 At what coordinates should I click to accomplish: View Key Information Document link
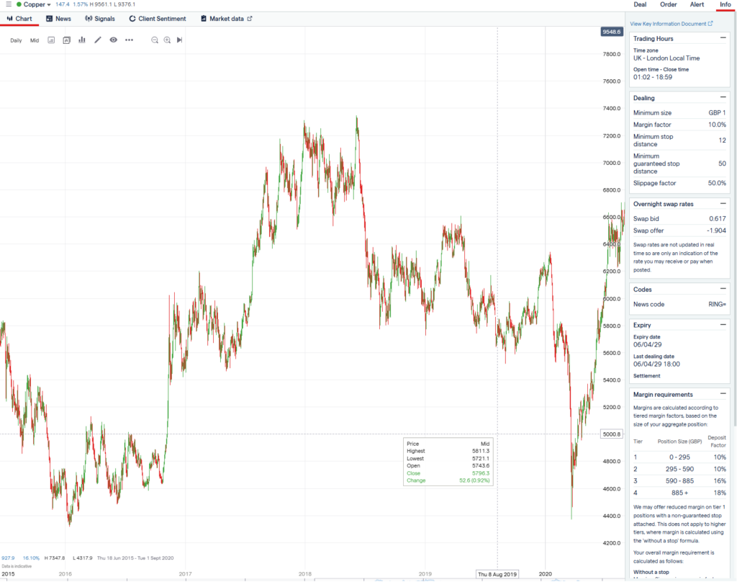pos(672,24)
